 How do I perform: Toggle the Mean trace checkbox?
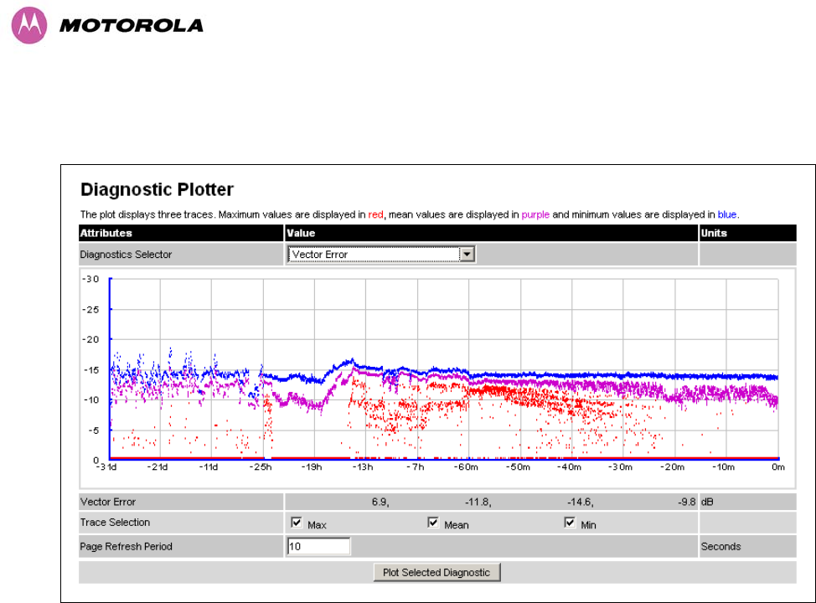[433, 523]
